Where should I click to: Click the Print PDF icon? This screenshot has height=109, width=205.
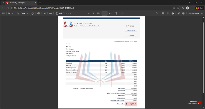[163, 13]
